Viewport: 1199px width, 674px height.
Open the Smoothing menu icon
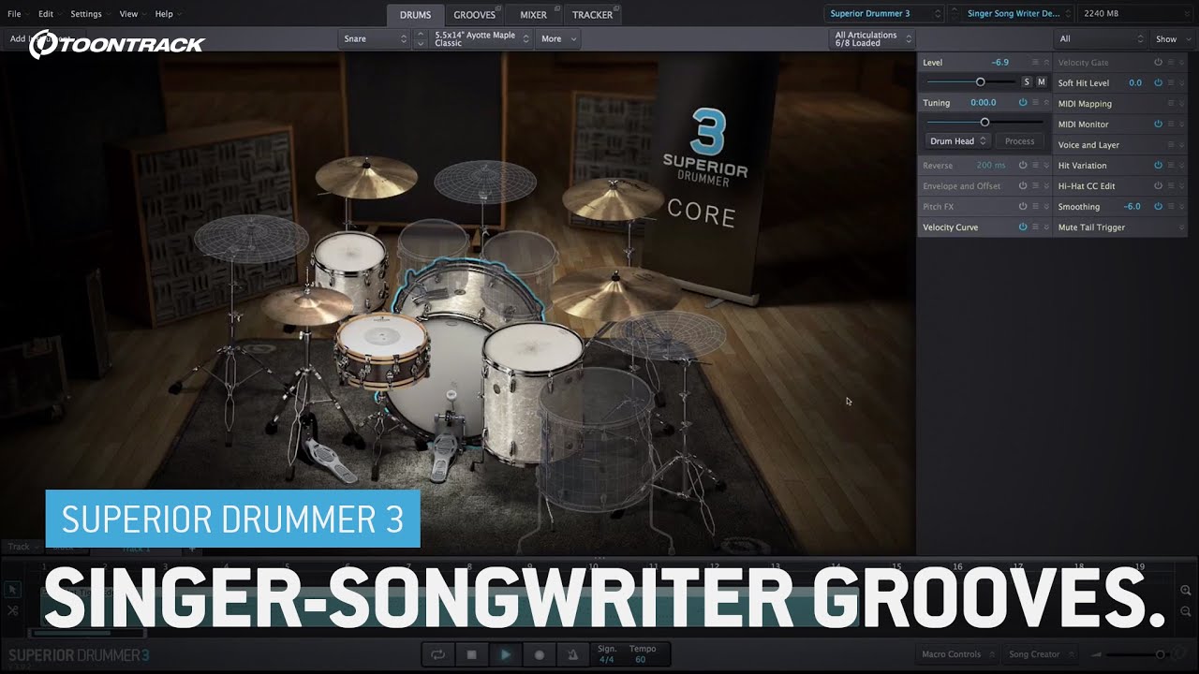[x=1171, y=207]
